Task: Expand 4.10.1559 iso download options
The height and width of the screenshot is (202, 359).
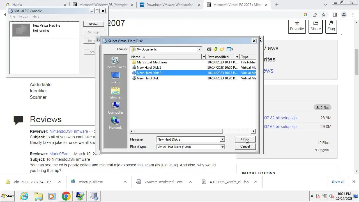Action: click(256, 182)
